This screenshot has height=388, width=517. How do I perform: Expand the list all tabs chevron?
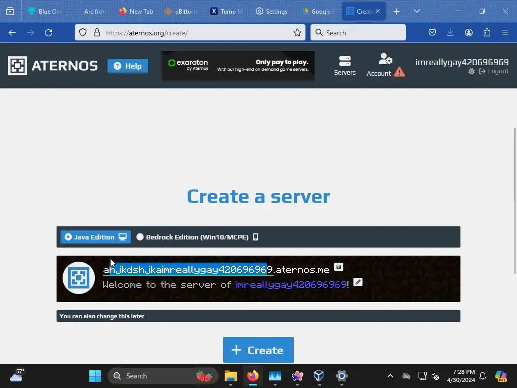point(417,11)
